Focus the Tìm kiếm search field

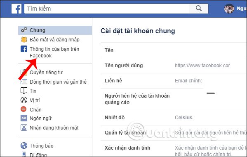click(107, 9)
